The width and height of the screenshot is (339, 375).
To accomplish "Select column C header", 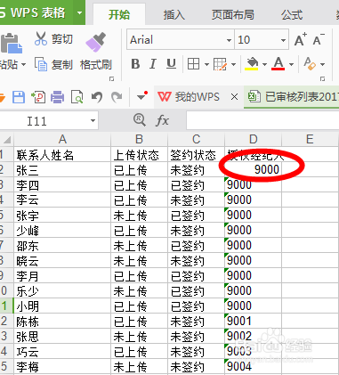I will [196, 139].
